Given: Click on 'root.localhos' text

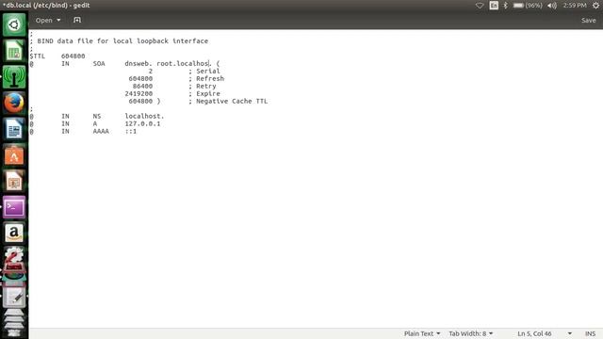Looking at the screenshot, I should point(183,63).
